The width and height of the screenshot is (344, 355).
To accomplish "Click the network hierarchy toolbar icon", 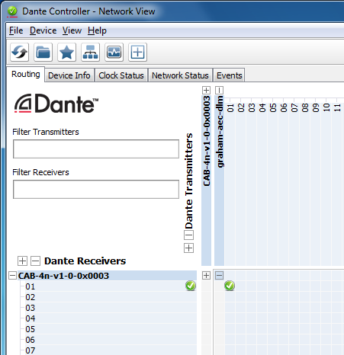I will [90, 53].
